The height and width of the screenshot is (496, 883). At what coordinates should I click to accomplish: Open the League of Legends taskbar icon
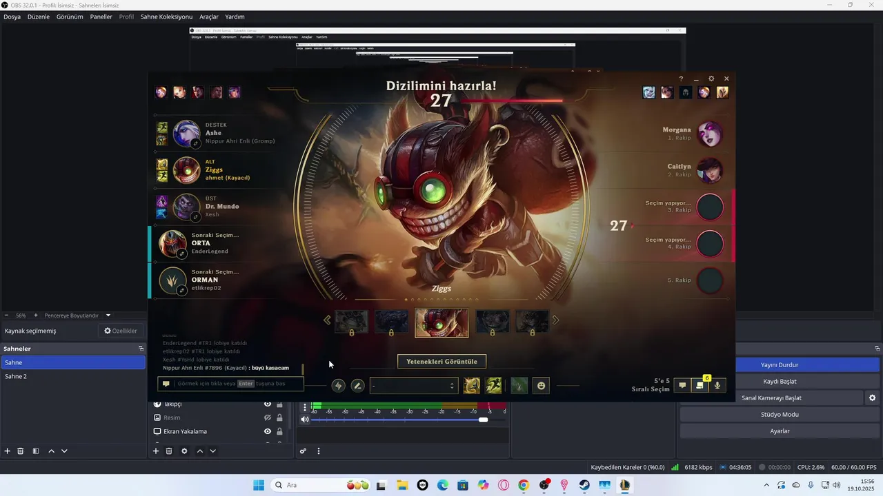pyautogui.click(x=624, y=486)
